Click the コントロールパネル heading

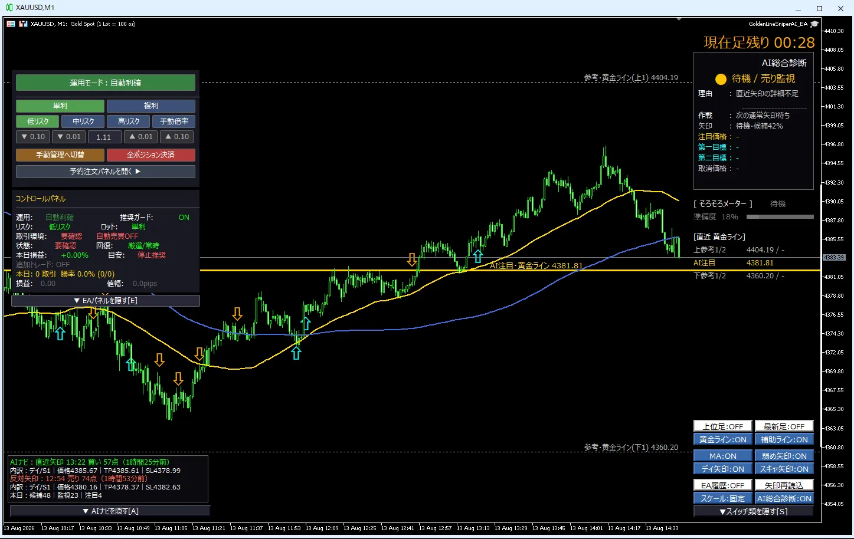tap(40, 199)
